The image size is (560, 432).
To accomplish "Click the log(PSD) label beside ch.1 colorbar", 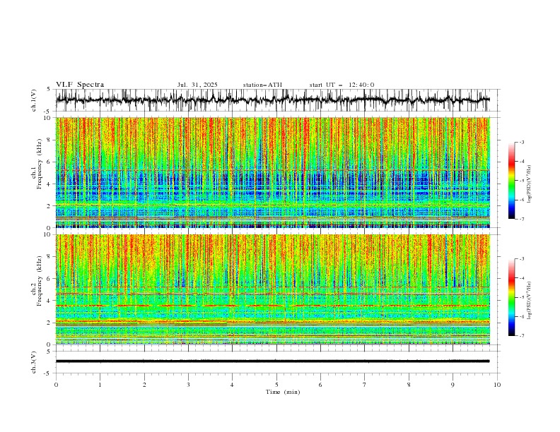I will pyautogui.click(x=530, y=184).
